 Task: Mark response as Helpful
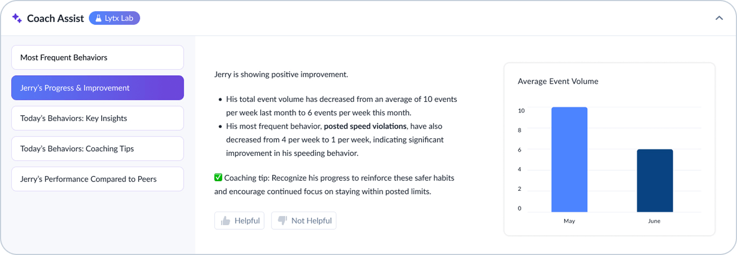(239, 221)
